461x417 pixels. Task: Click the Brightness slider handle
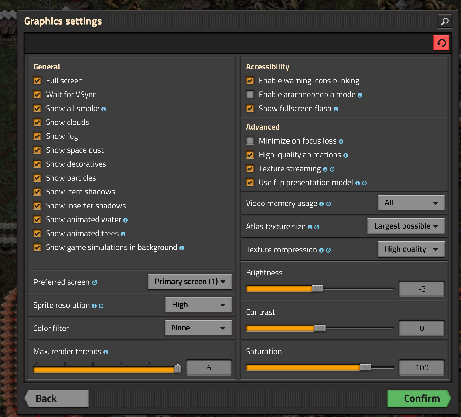tap(318, 289)
